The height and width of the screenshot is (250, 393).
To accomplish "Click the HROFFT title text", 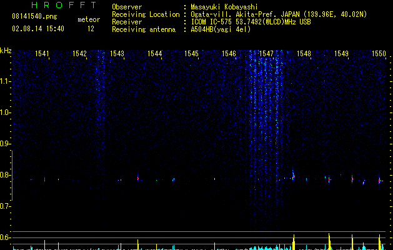I will pyautogui.click(x=64, y=5).
